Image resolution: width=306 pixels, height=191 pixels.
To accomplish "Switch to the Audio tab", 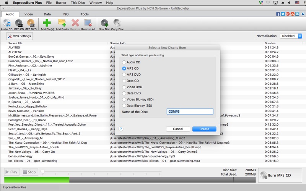I will 10,14.
